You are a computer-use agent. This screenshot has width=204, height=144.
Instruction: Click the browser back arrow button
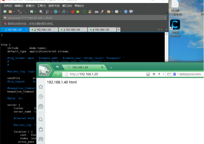coord(58,74)
